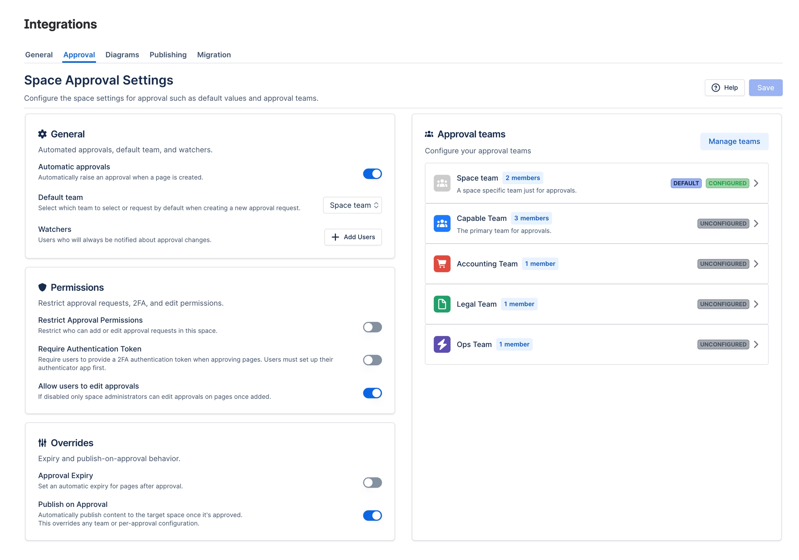Screen dimensions: 799x560
Task: Enable Restrict Approval Permissions
Action: click(x=372, y=327)
